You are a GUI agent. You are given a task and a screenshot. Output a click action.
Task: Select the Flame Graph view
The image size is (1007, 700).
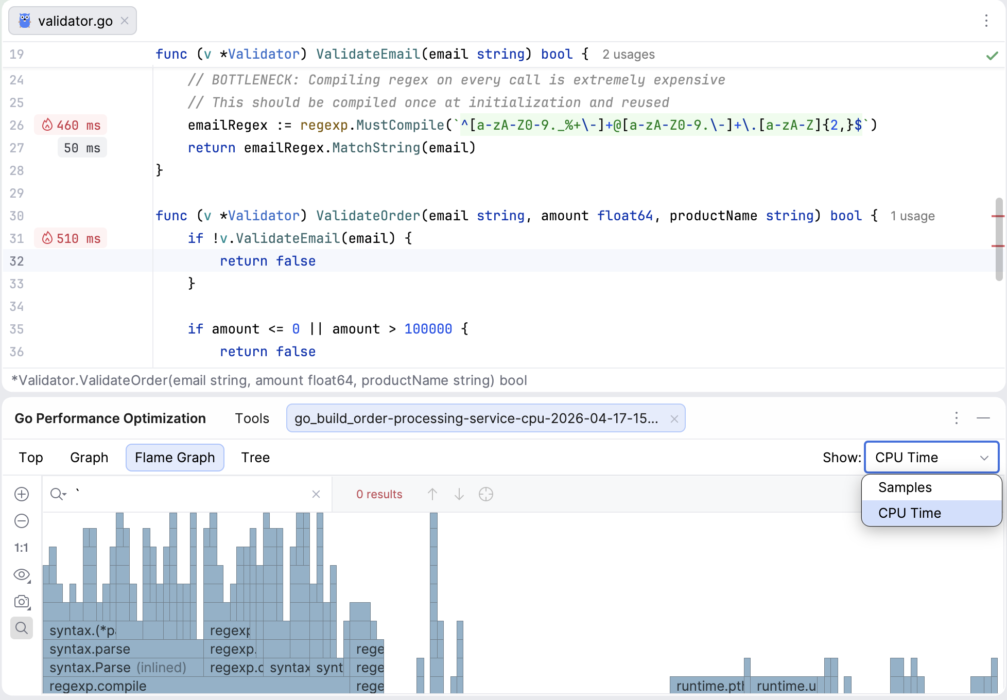(x=175, y=458)
